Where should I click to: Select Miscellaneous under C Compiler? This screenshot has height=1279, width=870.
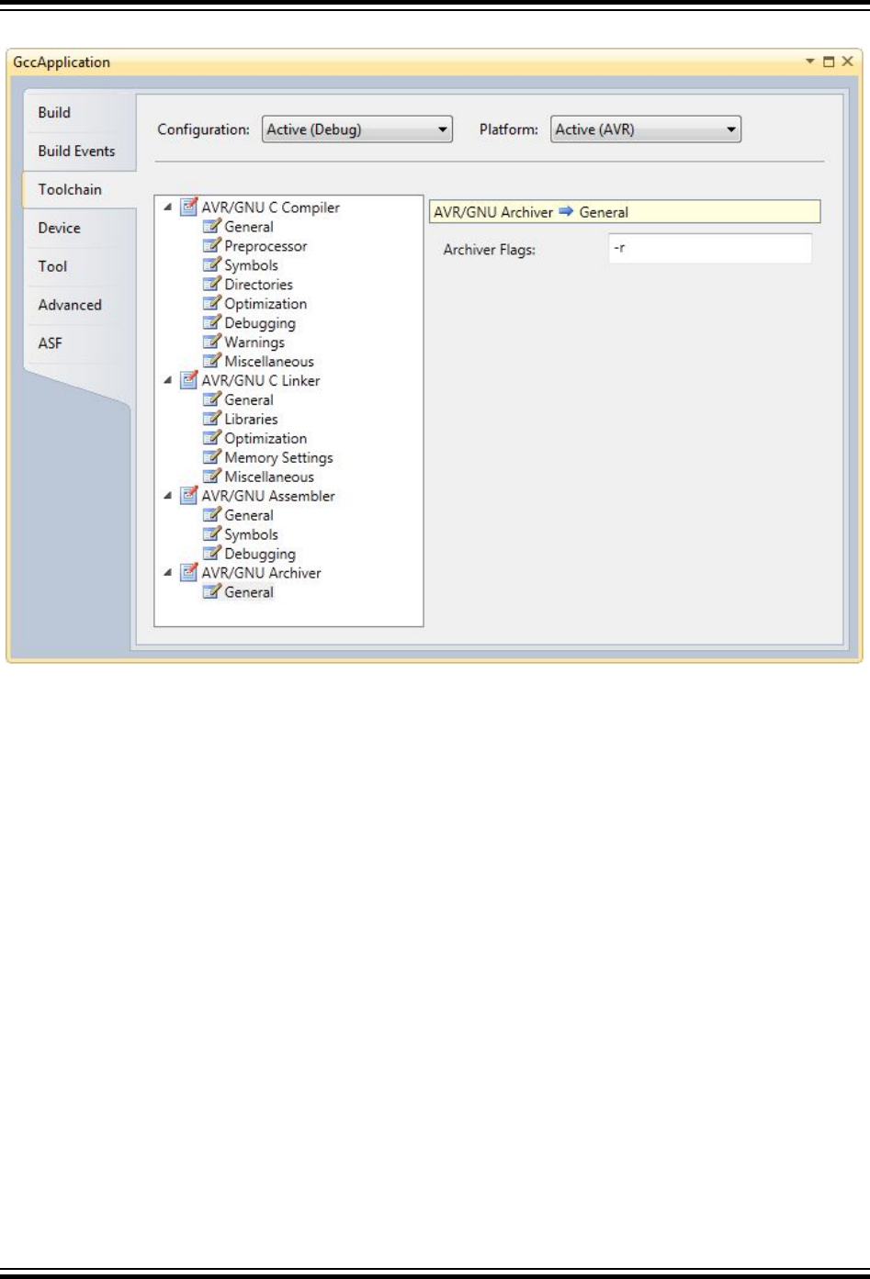point(269,362)
